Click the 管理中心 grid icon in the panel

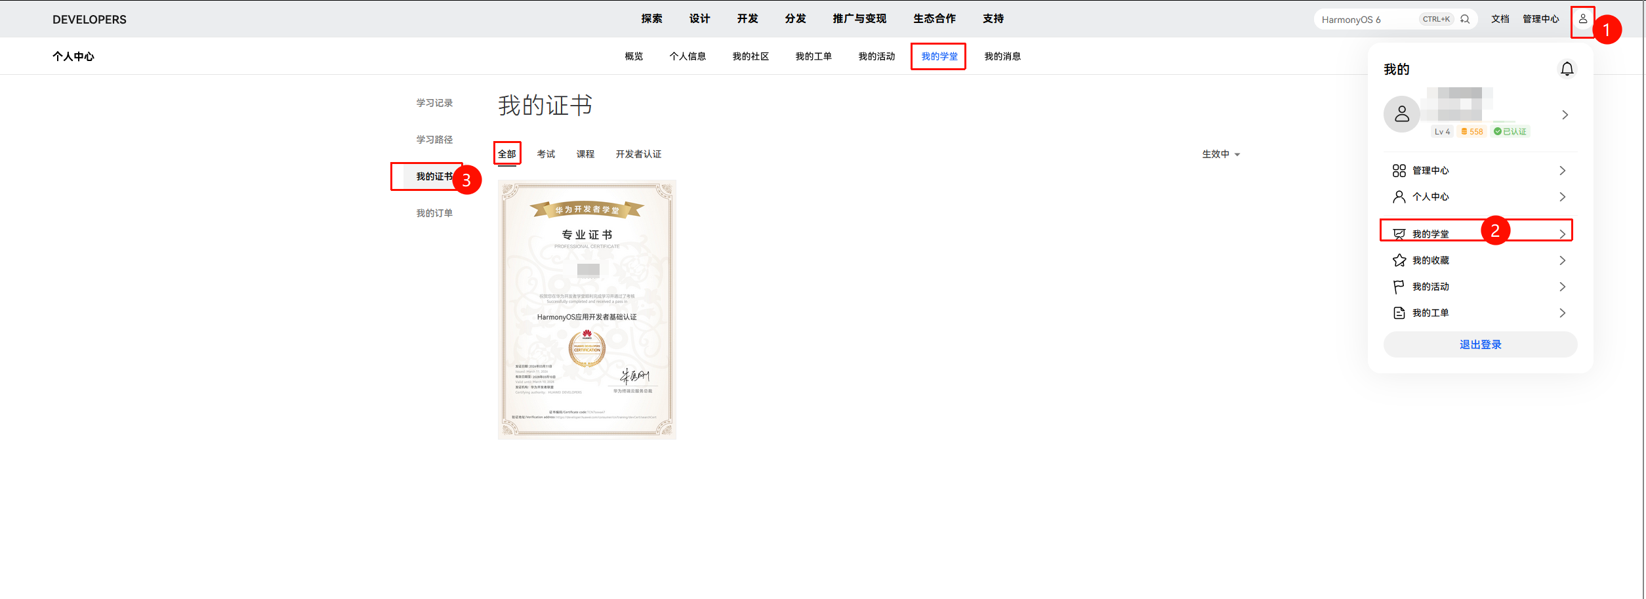(x=1399, y=171)
